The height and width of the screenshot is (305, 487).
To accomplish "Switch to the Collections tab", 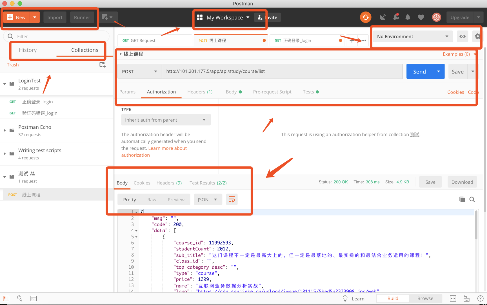I will point(84,50).
